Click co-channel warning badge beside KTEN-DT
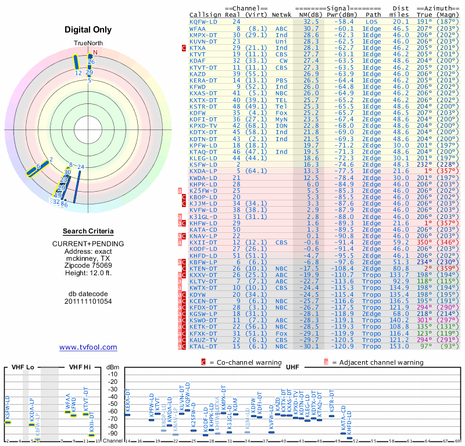465x446 pixels. [184, 269]
